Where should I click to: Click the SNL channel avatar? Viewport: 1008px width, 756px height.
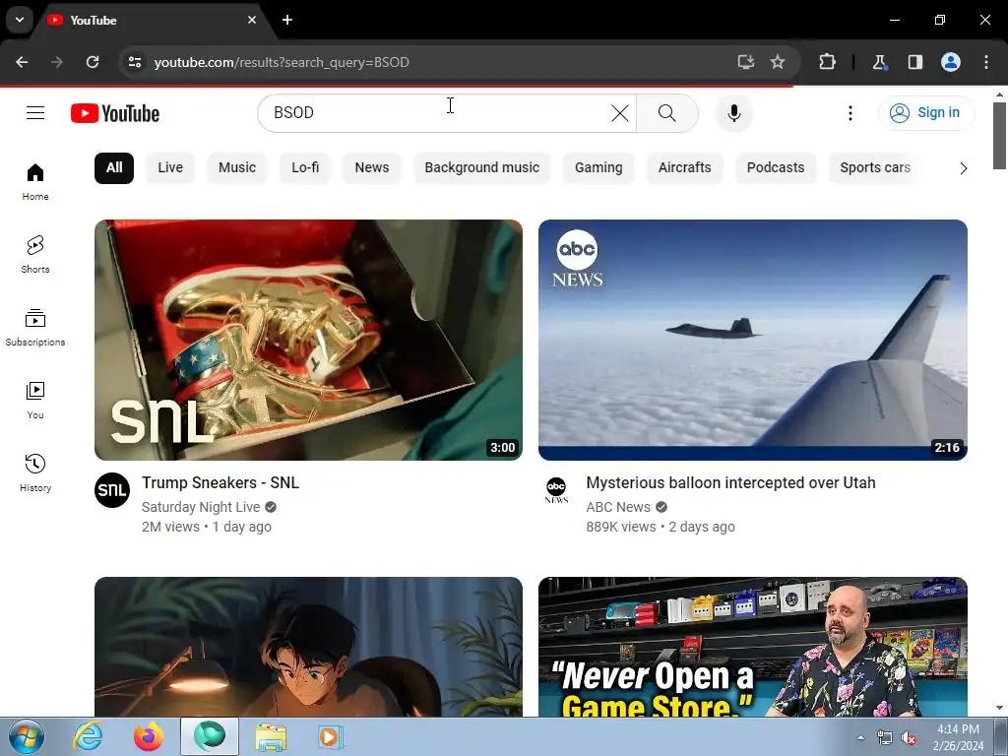pyautogui.click(x=112, y=490)
